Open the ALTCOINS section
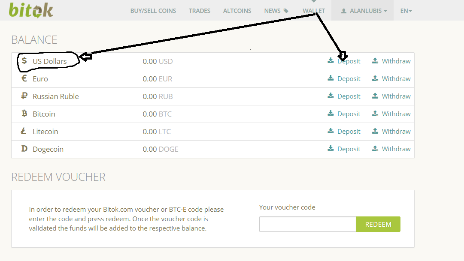This screenshot has width=464, height=261. click(x=237, y=11)
